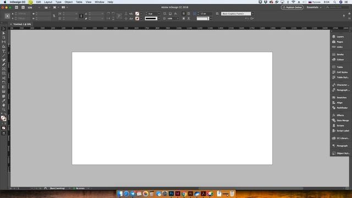Open the Essentials workspace switcher
The height and width of the screenshot is (198, 352).
[x=314, y=7]
